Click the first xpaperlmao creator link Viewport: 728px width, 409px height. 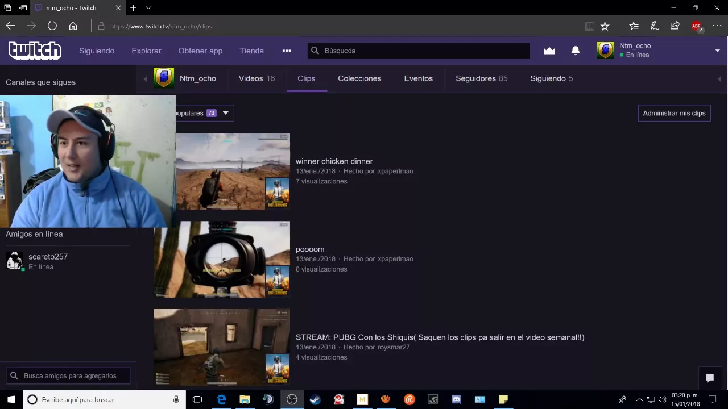coord(395,171)
